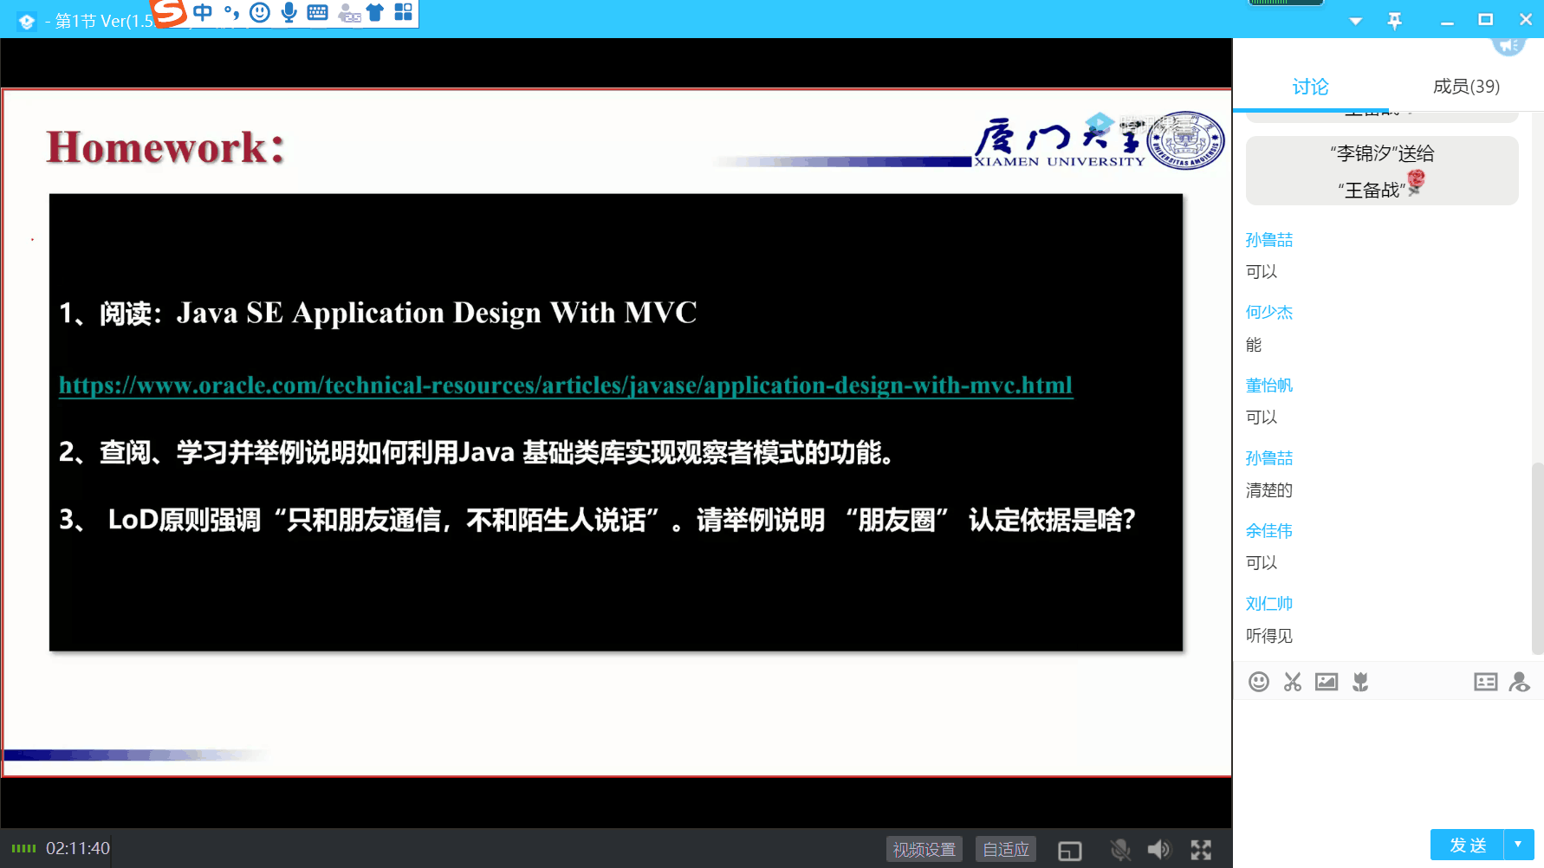Open the title bar dropdown triangle menu

[1355, 21]
